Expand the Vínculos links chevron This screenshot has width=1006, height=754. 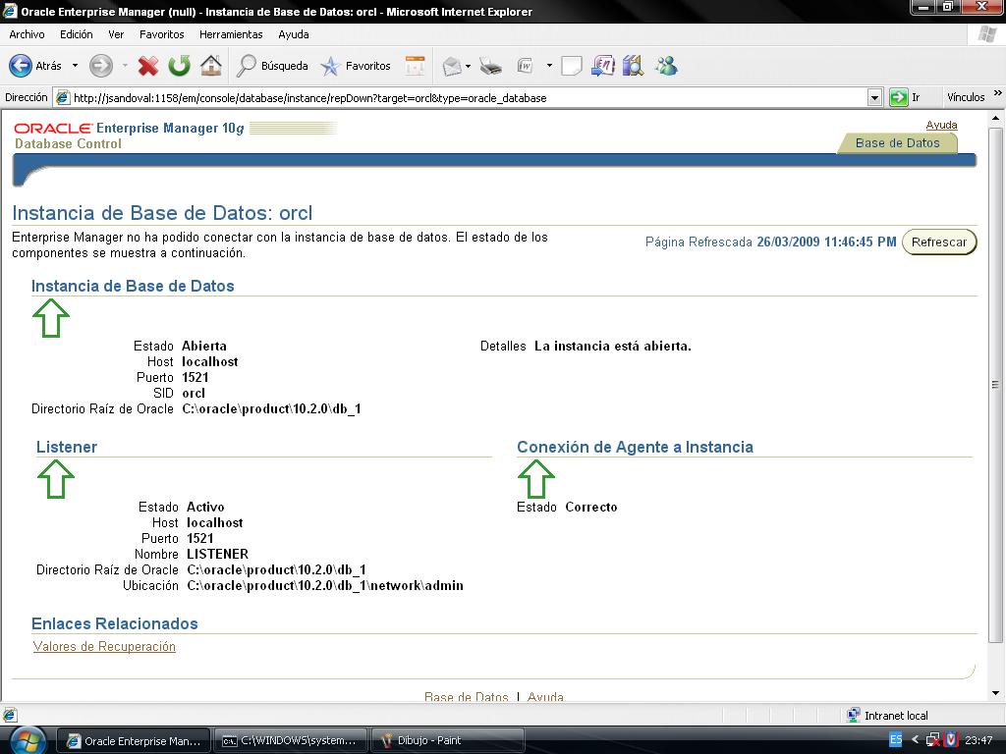point(998,93)
